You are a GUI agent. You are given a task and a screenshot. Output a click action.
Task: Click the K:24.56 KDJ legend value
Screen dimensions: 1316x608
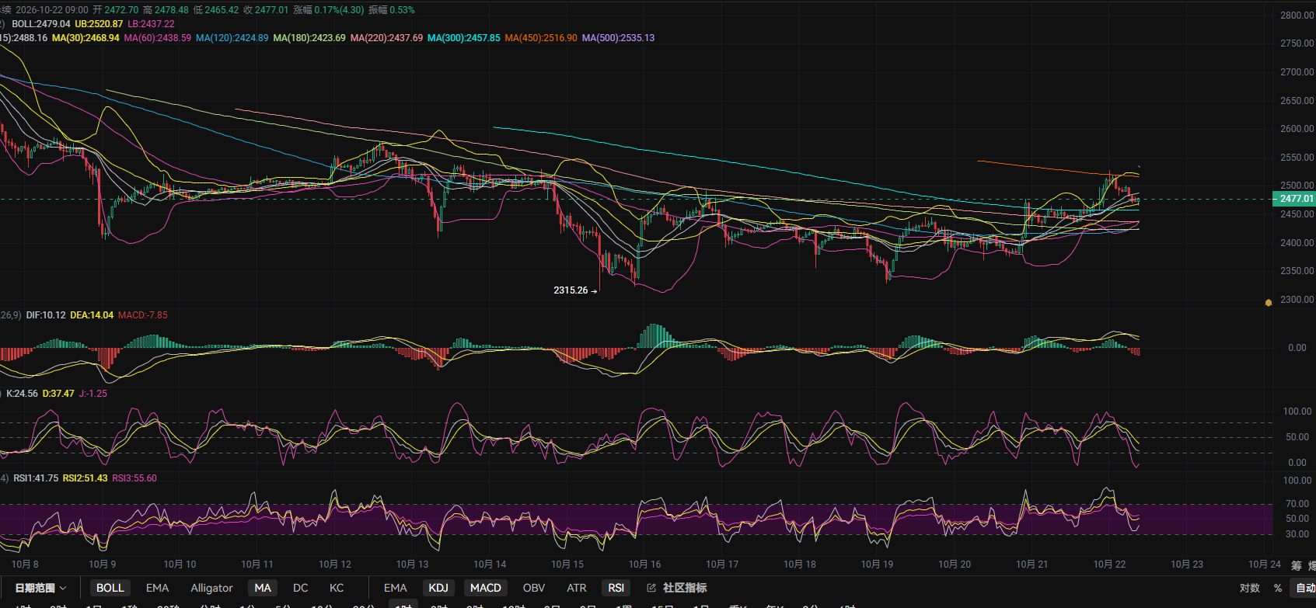(x=22, y=394)
